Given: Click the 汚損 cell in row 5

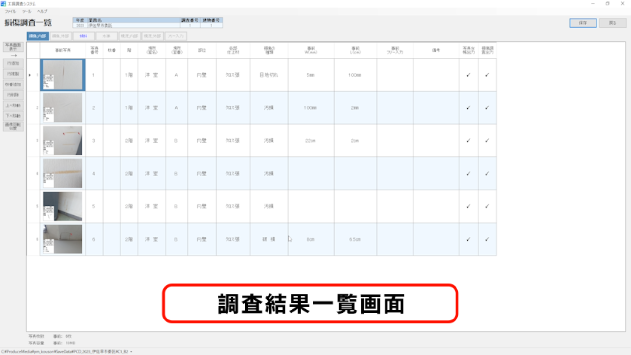Looking at the screenshot, I should click(x=269, y=206).
